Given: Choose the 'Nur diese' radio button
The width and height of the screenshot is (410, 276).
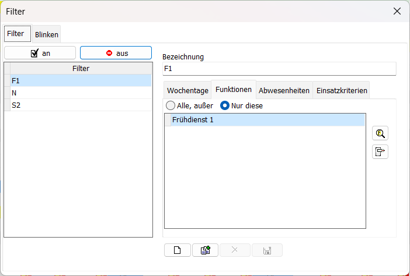Looking at the screenshot, I should pyautogui.click(x=225, y=106).
